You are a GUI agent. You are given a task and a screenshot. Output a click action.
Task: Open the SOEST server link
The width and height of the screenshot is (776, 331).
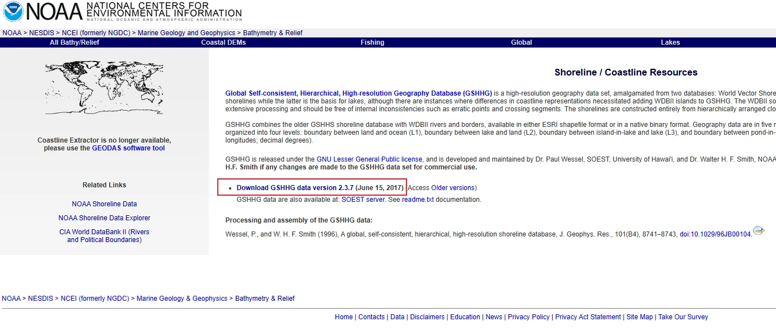click(x=363, y=200)
